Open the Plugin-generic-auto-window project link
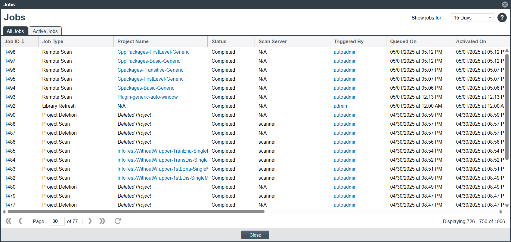511x242 pixels. tap(147, 97)
